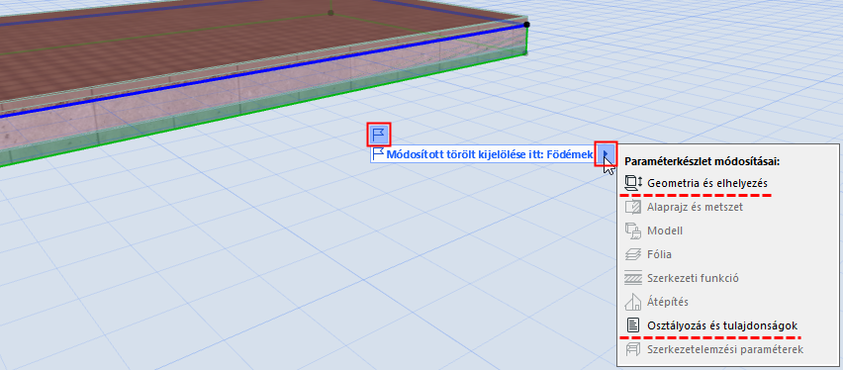Viewport: 843px width, 370px height.
Task: Click the small flag inside the Födémek label
Action: point(379,154)
